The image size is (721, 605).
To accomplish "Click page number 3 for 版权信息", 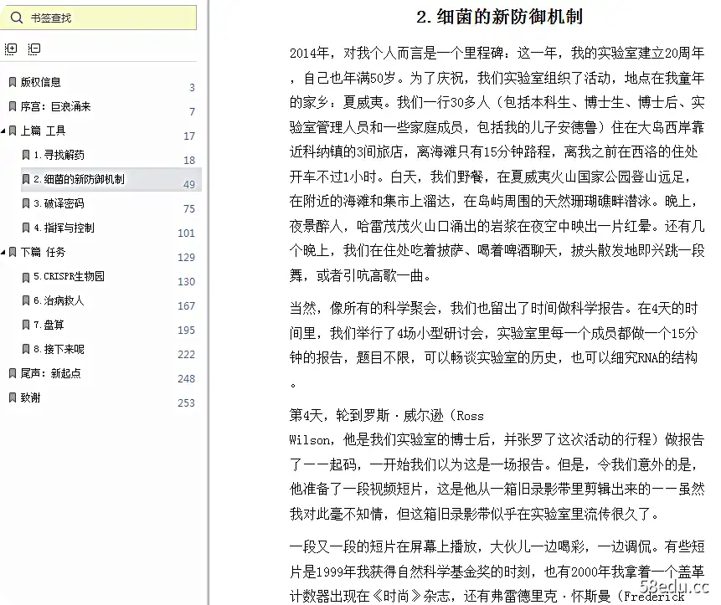I will [193, 87].
